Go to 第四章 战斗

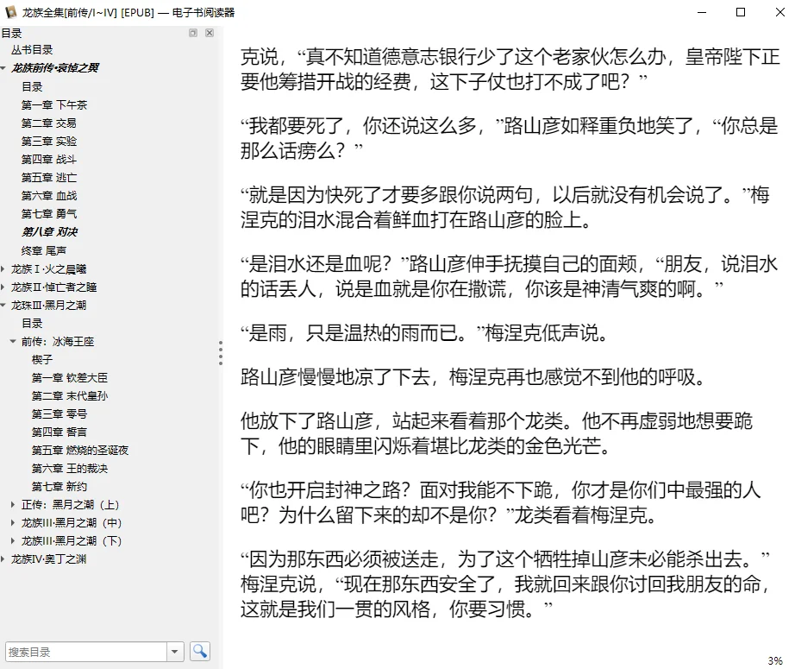48,160
